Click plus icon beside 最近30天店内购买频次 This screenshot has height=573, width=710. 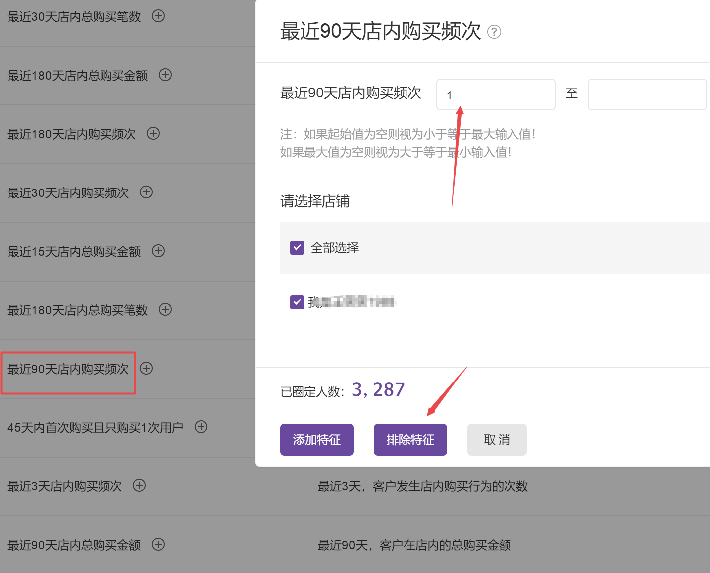[x=146, y=192]
